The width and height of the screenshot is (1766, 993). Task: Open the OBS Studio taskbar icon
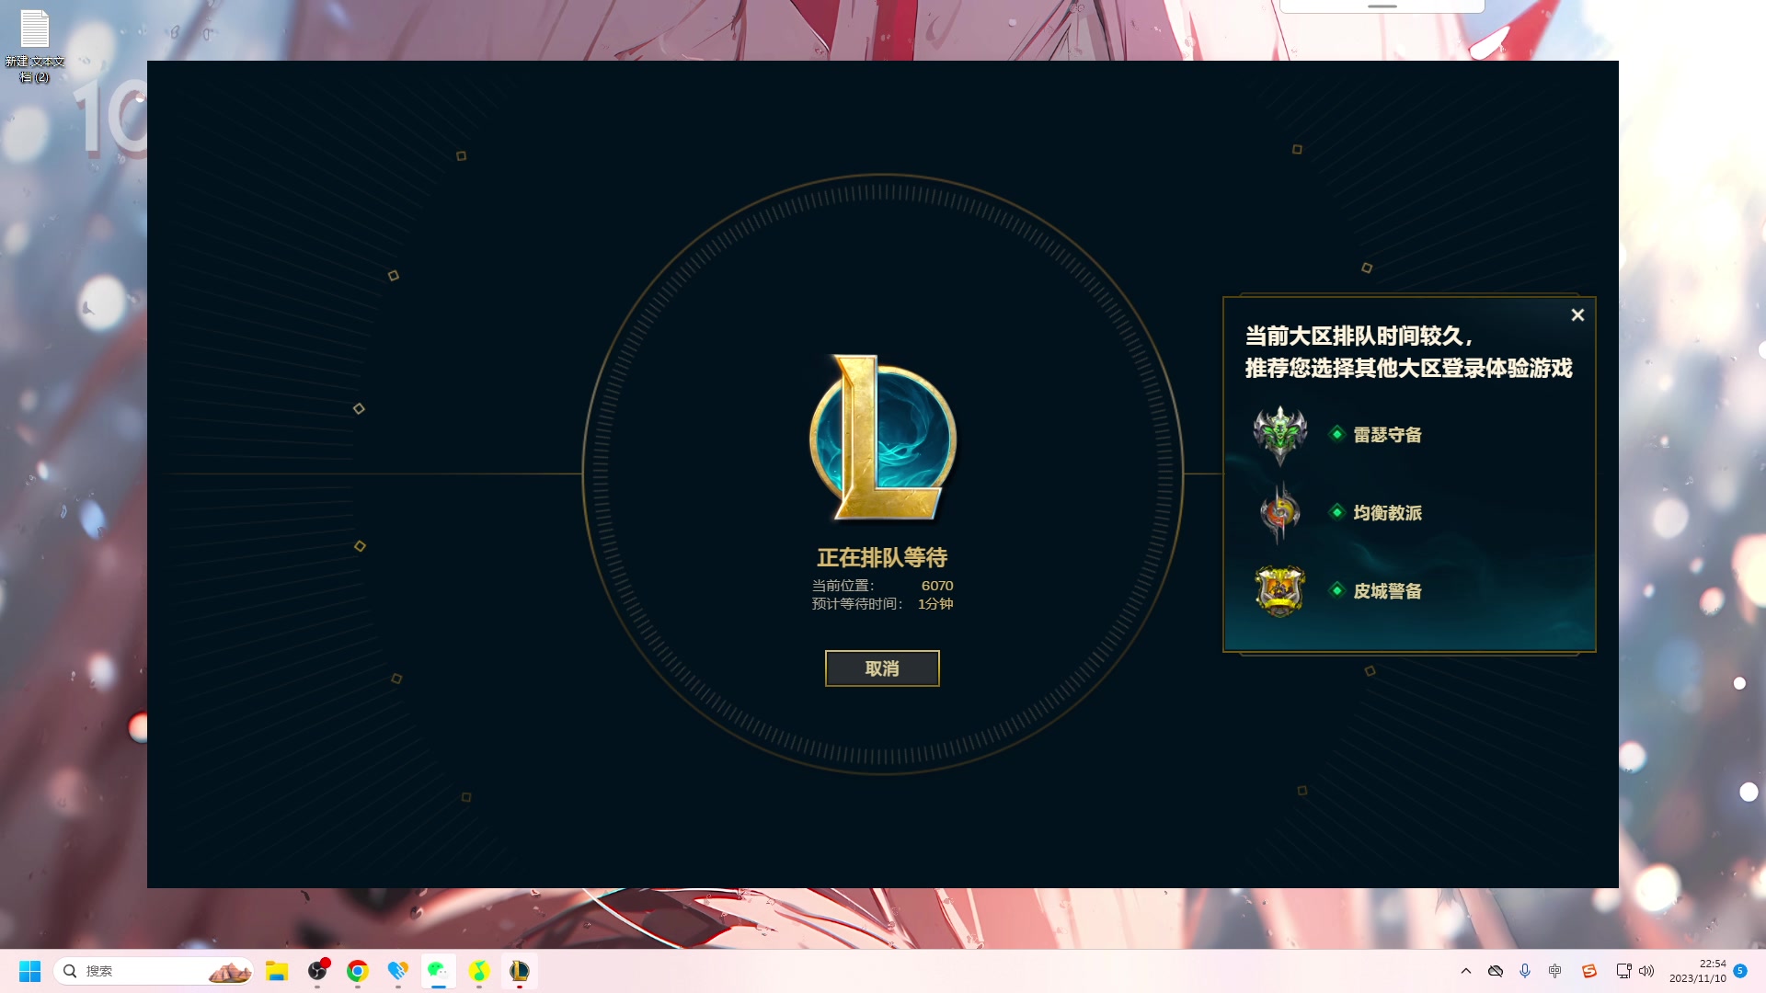pos(317,971)
